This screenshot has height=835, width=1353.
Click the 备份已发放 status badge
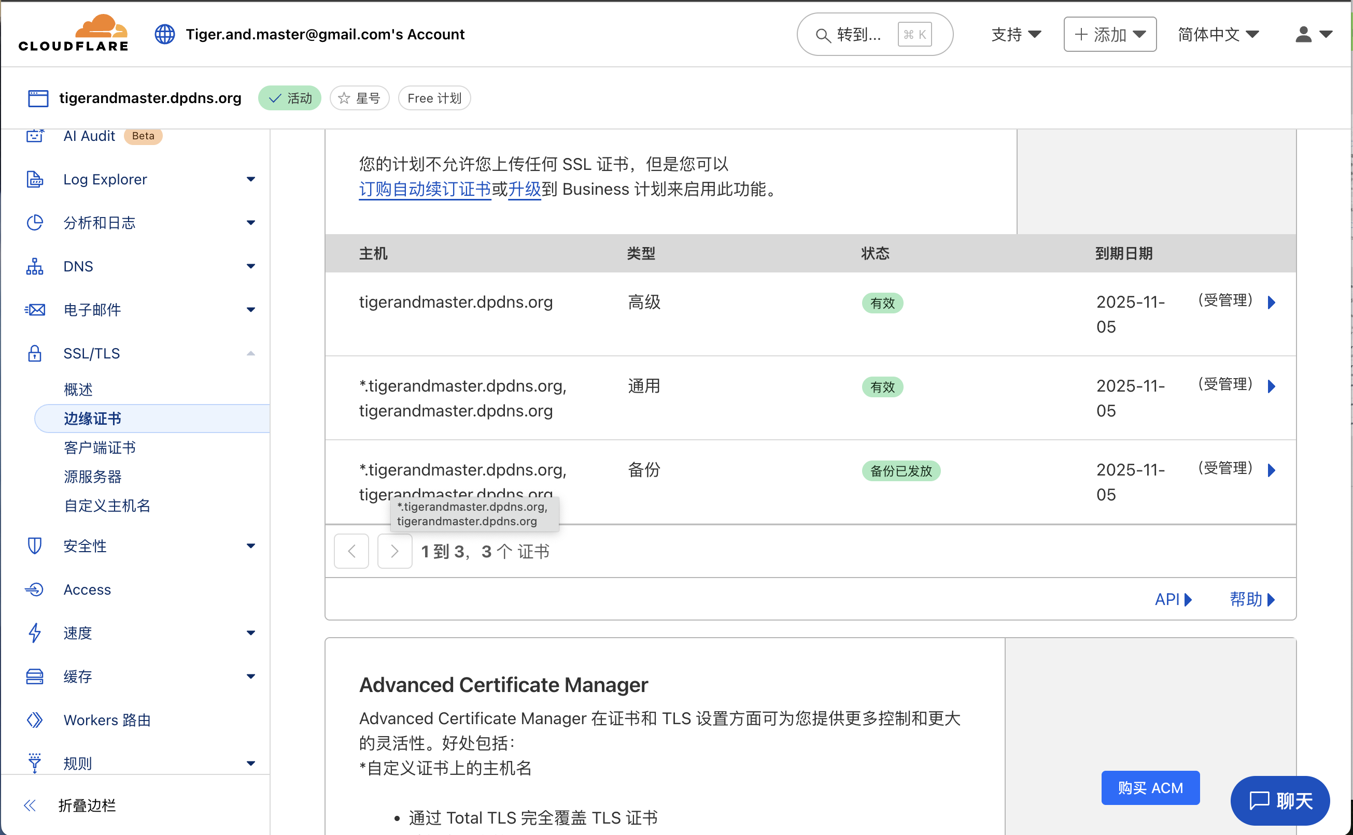[x=901, y=471]
